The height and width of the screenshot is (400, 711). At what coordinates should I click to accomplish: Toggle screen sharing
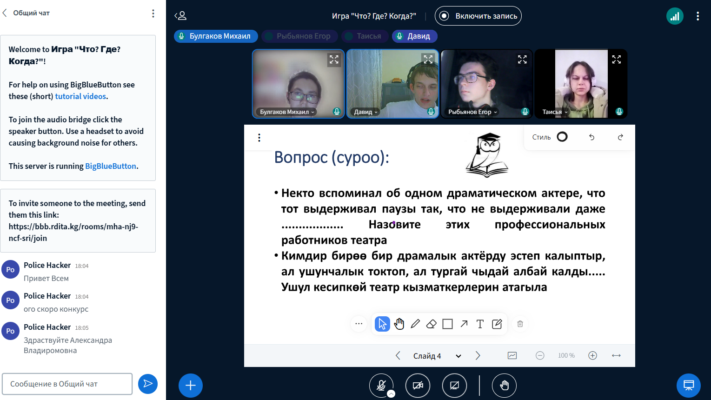(454, 385)
